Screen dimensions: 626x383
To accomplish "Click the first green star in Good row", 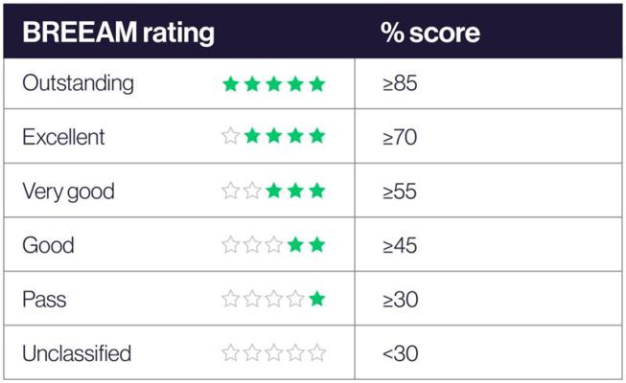I will click(296, 245).
